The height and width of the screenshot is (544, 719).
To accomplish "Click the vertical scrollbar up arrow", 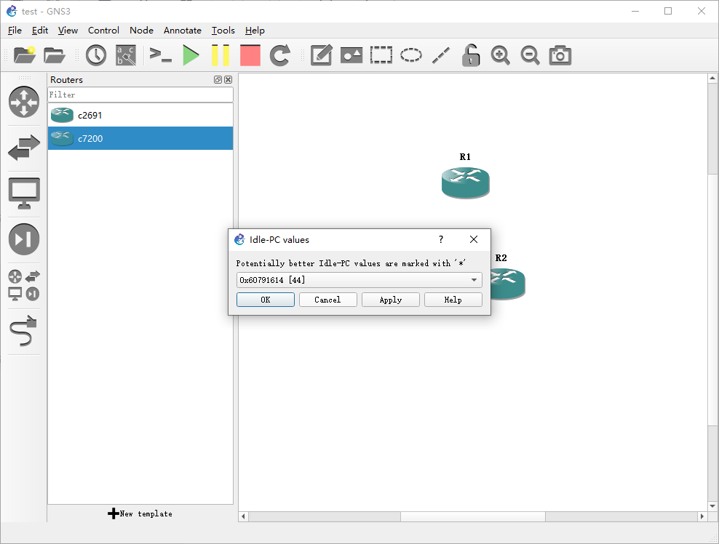I will coord(712,79).
